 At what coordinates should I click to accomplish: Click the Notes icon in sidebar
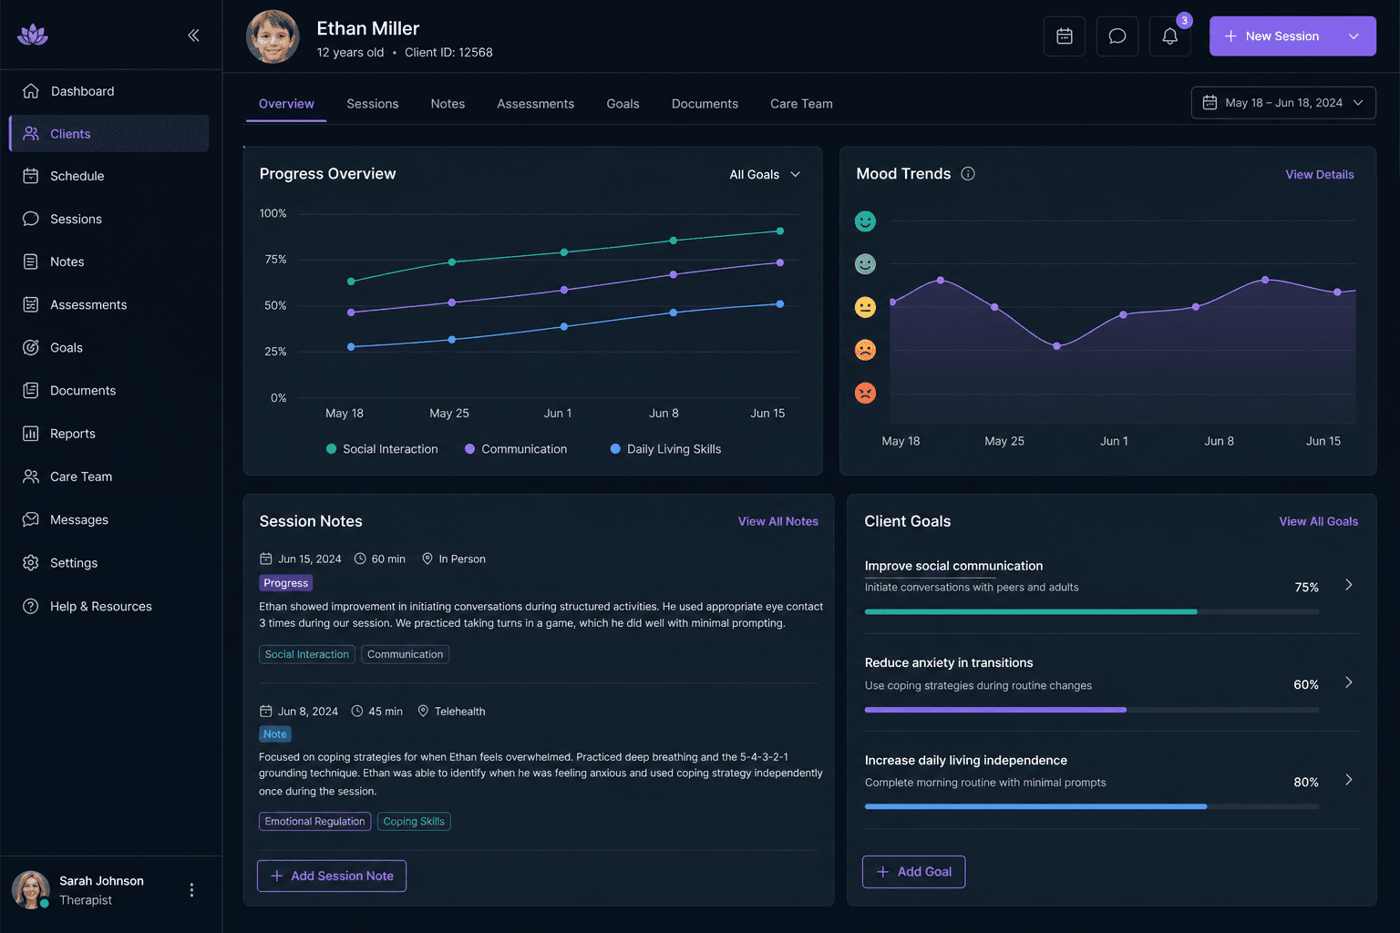(x=31, y=261)
